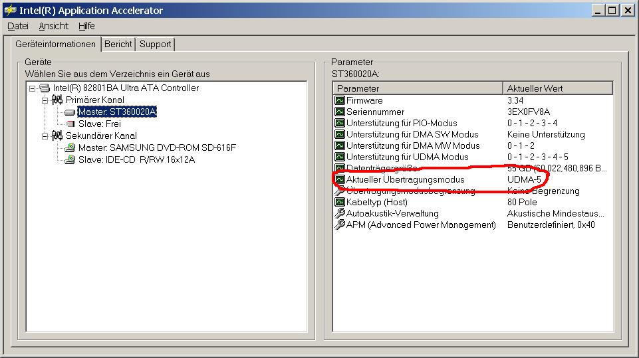Click the Kabeltyp (Host) parameter icon

340,202
